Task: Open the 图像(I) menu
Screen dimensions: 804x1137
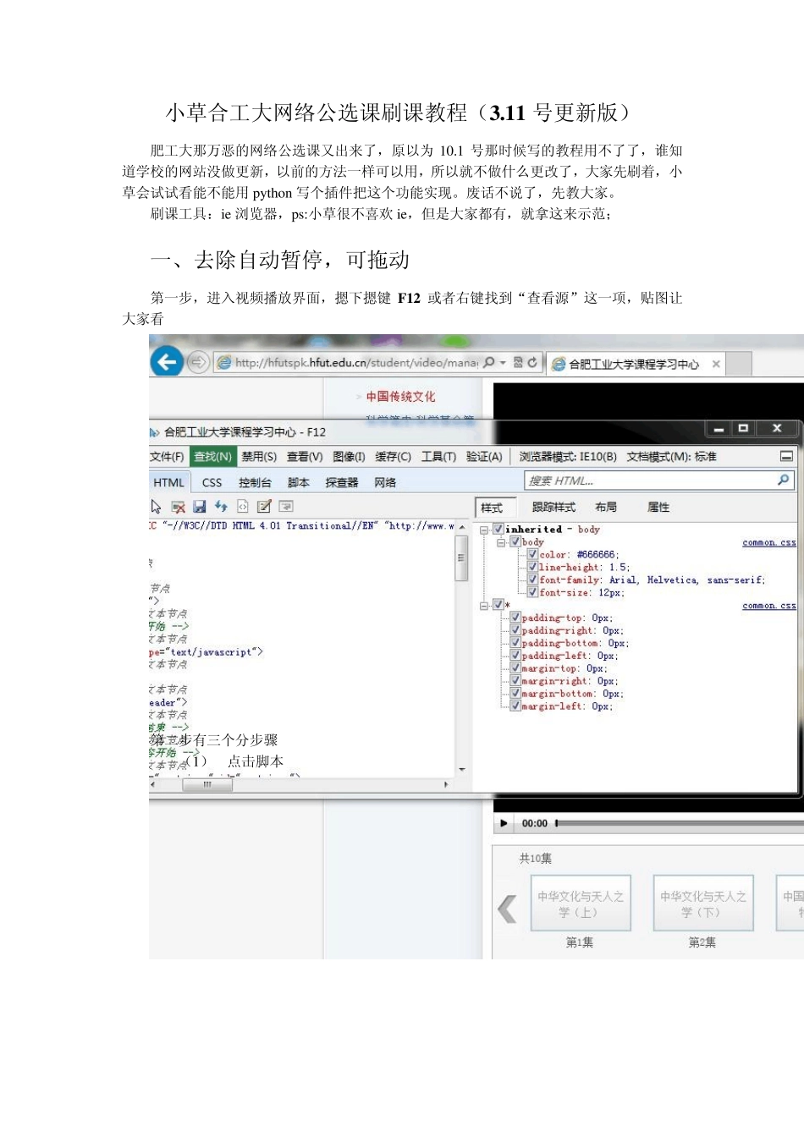Action: click(349, 456)
